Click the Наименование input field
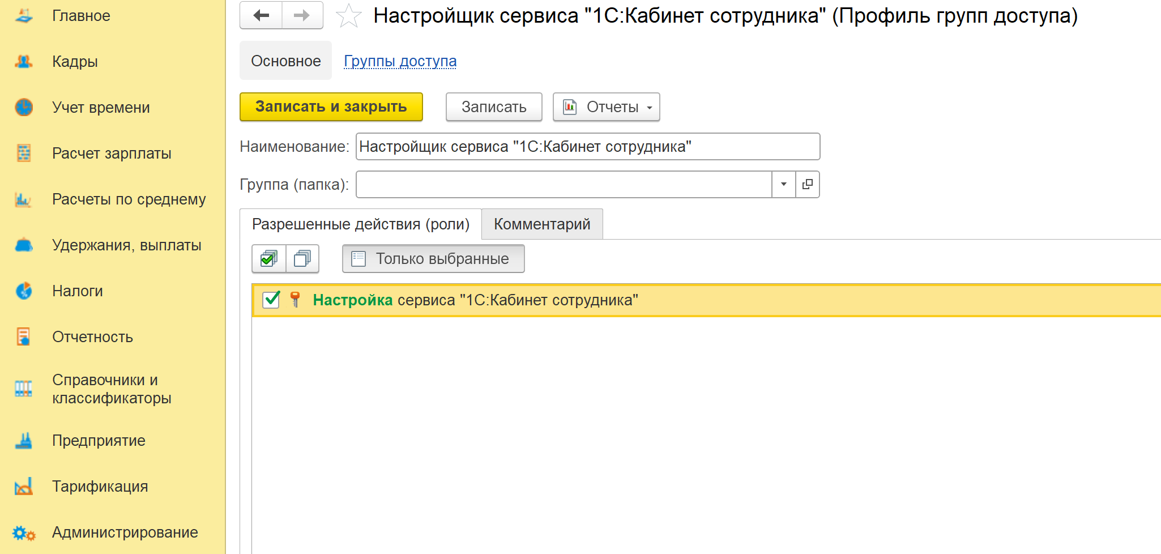Screen dimensions: 1161x554 [x=588, y=147]
